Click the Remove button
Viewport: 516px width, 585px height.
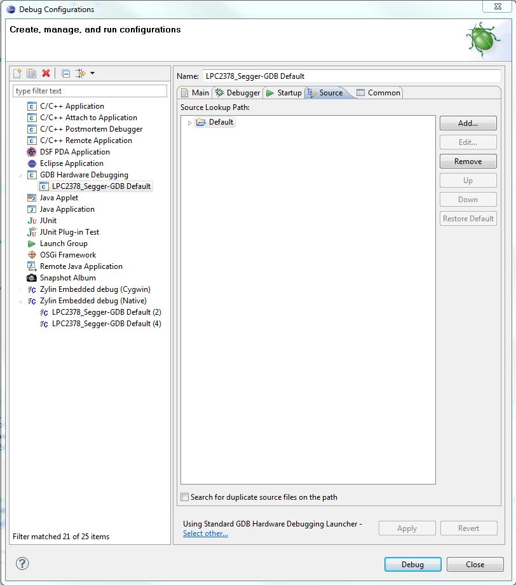tap(468, 161)
